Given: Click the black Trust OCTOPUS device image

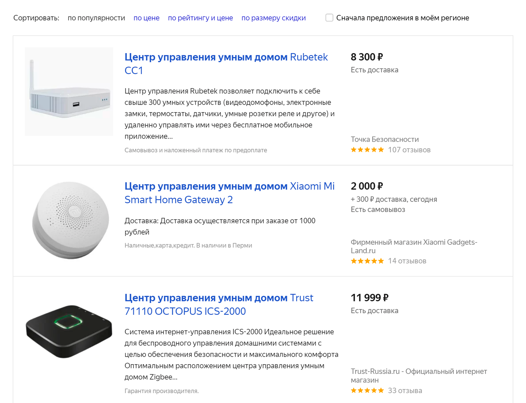Looking at the screenshot, I should [69, 331].
